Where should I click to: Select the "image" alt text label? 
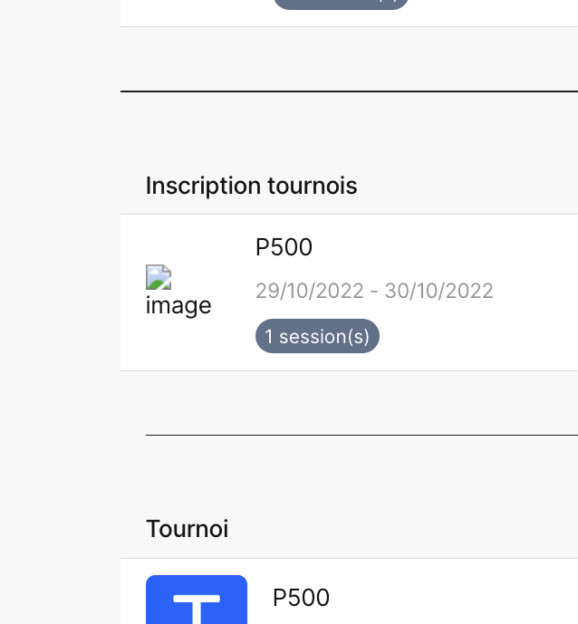point(178,305)
